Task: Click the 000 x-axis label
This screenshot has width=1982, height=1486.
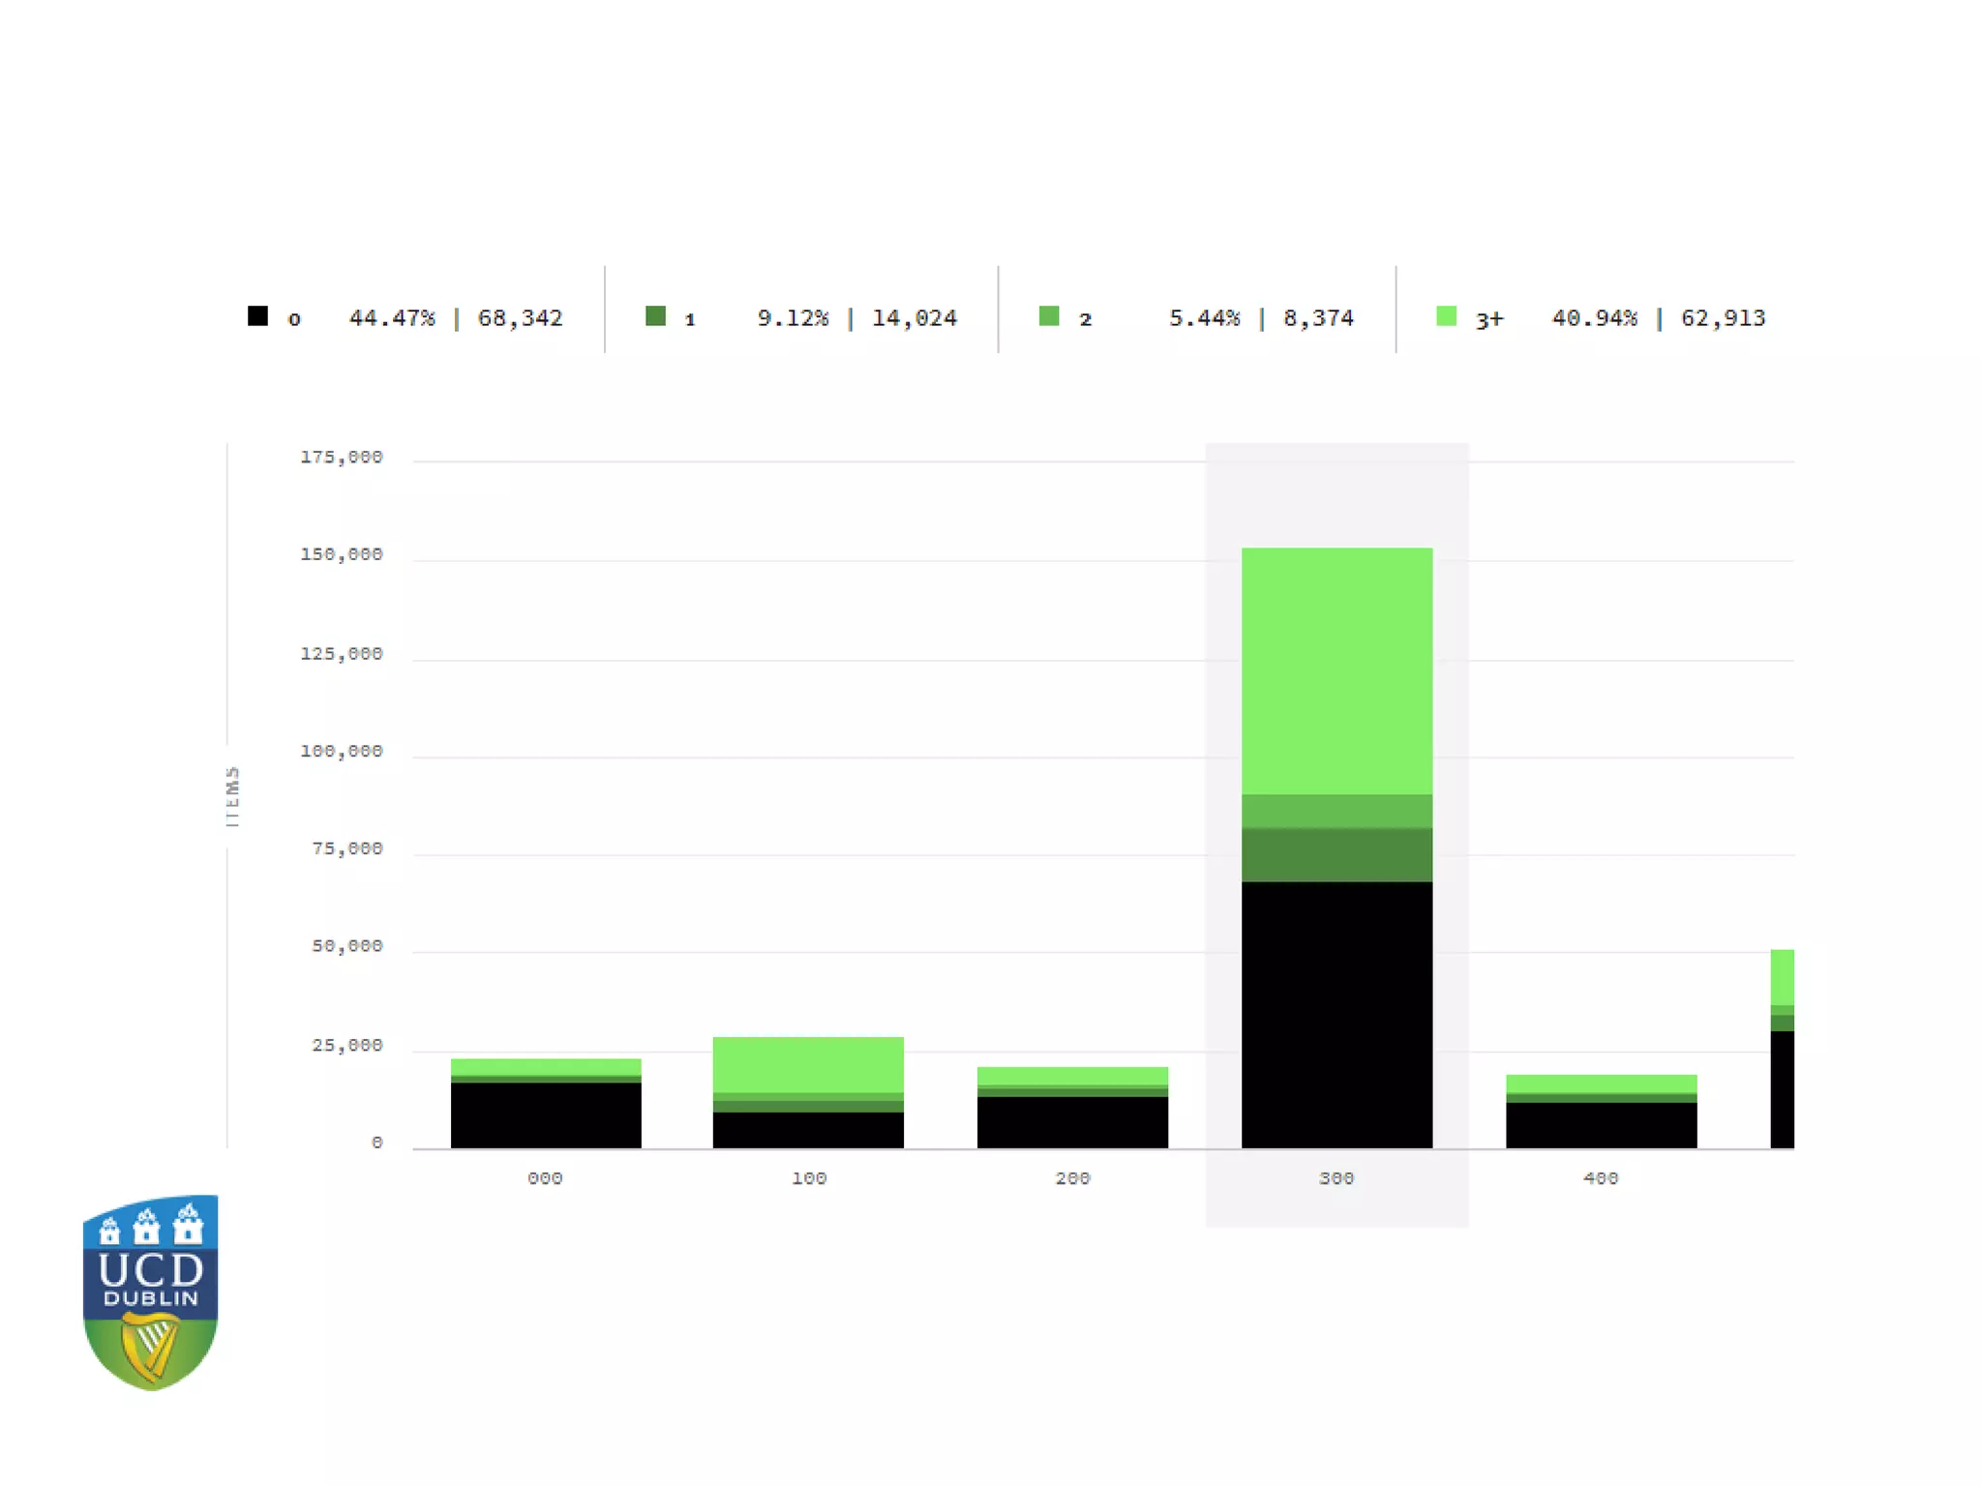Action: point(545,1178)
